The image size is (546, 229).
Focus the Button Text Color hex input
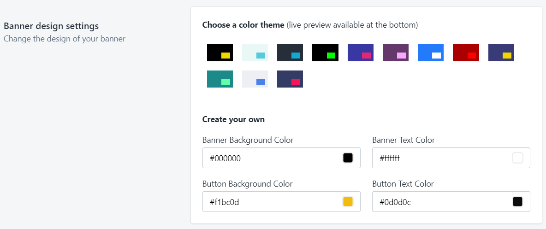(x=439, y=202)
